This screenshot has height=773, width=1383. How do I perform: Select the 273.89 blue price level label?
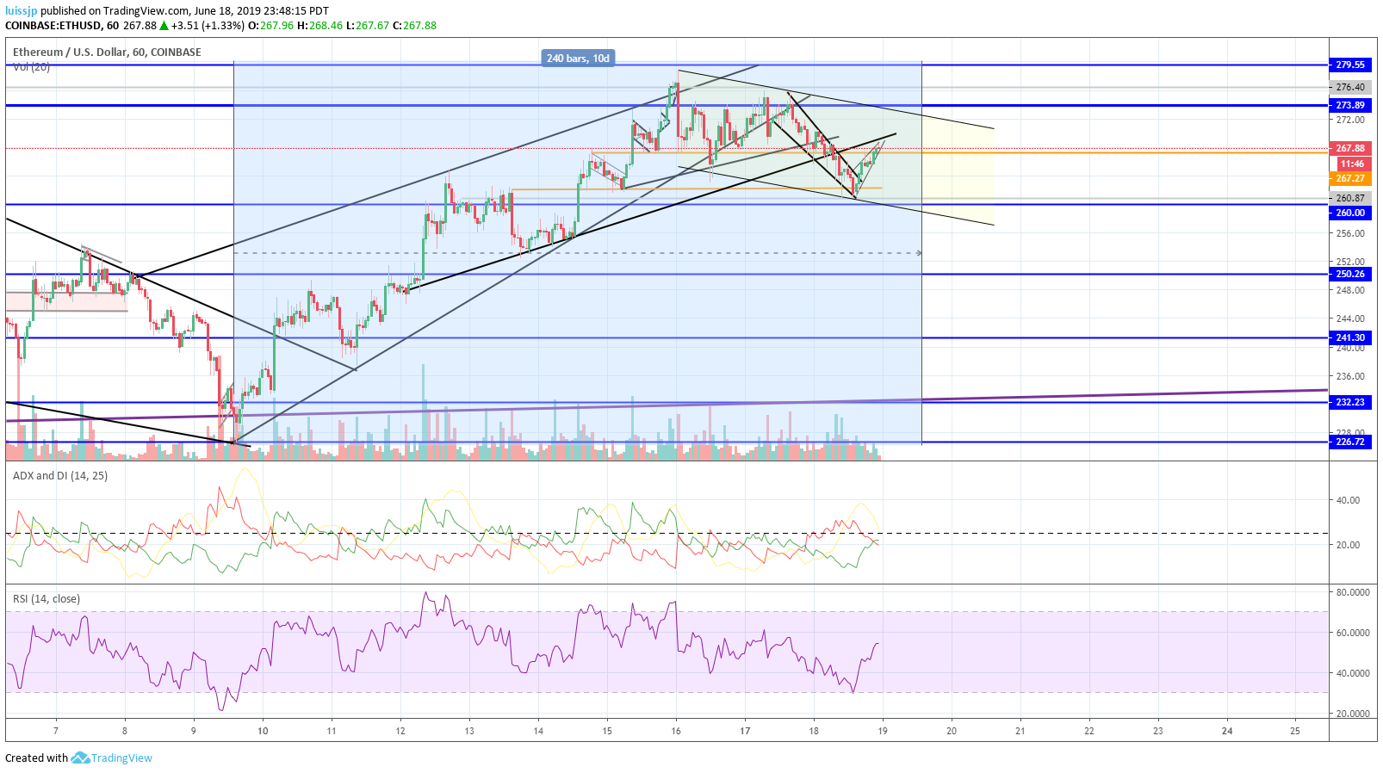pyautogui.click(x=1349, y=105)
